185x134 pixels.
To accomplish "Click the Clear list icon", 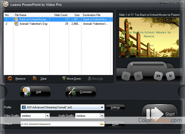I will (35, 79).
